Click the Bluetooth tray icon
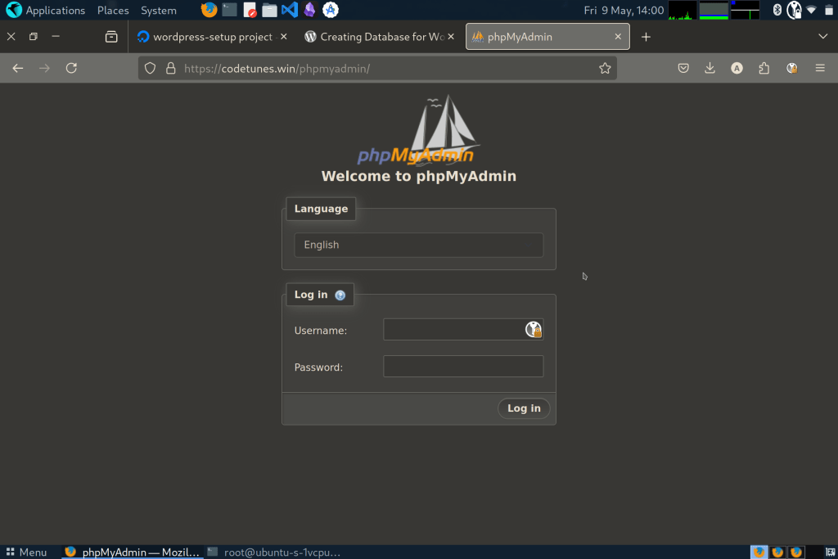This screenshot has height=559, width=838. (777, 10)
